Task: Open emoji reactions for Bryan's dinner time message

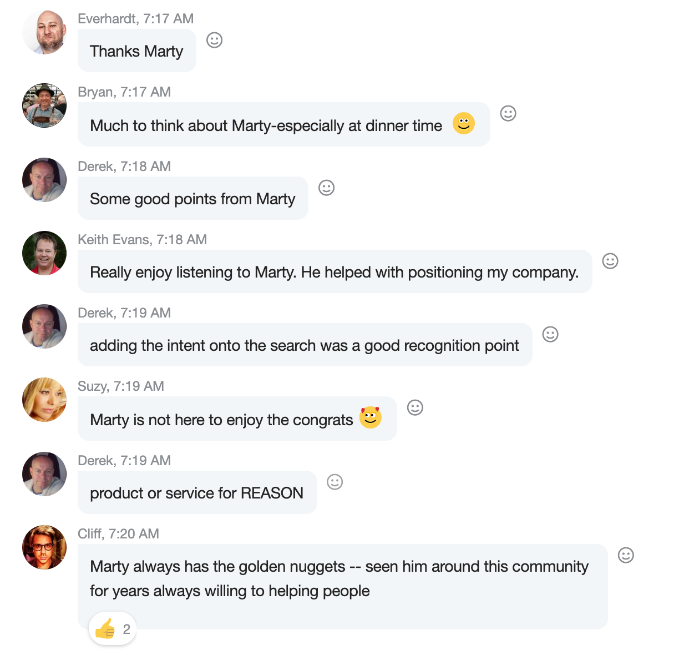Action: 508,113
